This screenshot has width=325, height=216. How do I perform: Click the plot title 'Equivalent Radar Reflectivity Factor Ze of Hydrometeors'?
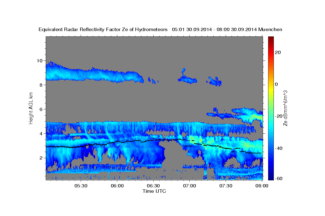103,29
